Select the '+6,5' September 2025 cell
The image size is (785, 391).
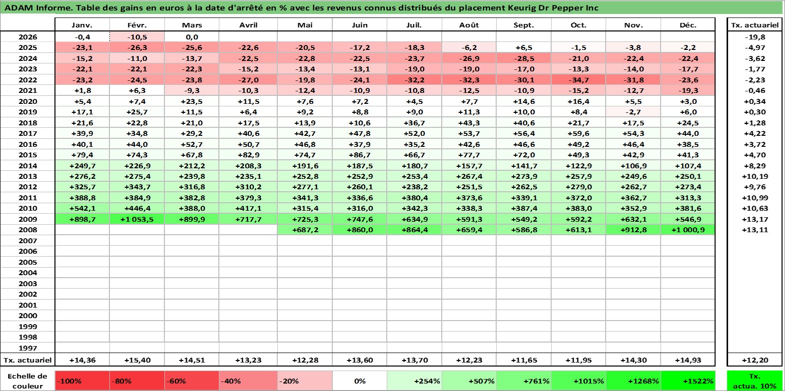[x=524, y=47]
